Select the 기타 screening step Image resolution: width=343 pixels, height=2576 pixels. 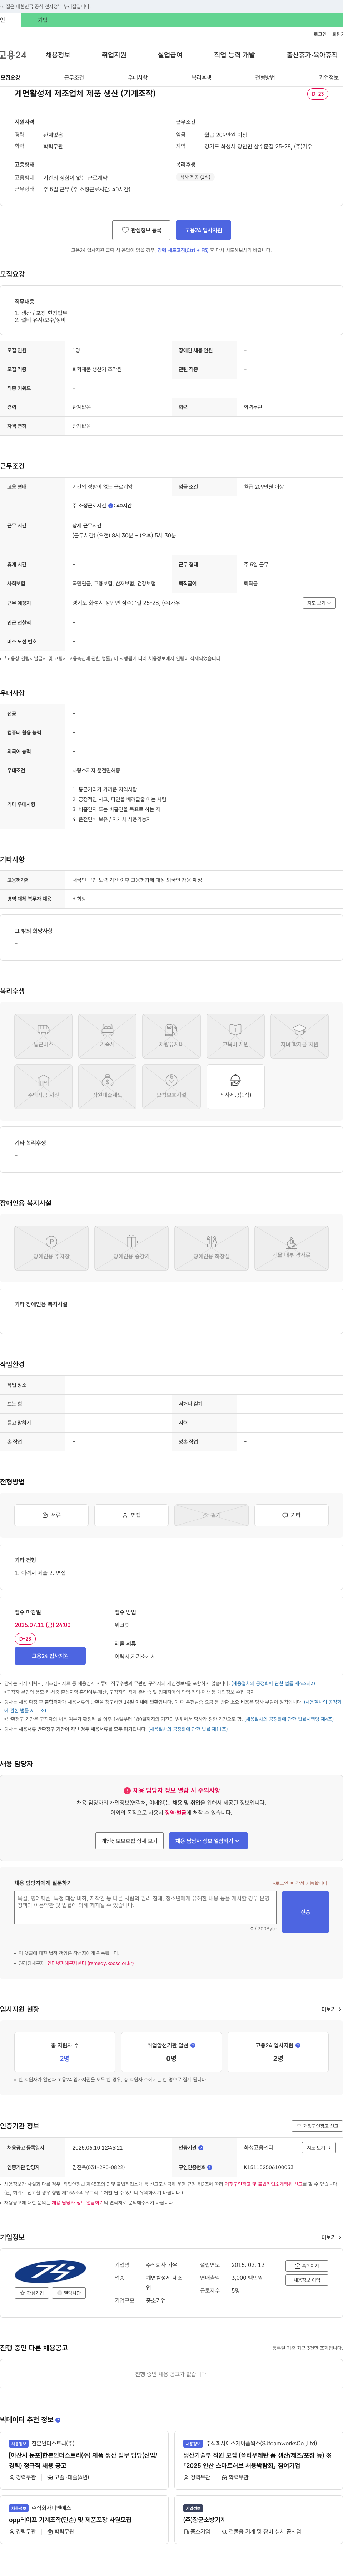(x=291, y=1515)
